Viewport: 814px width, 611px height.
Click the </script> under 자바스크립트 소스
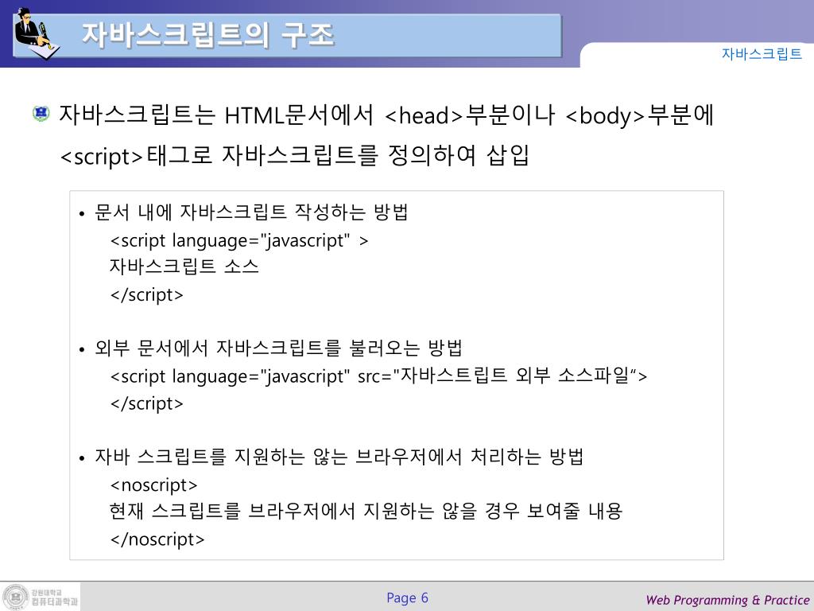point(147,294)
